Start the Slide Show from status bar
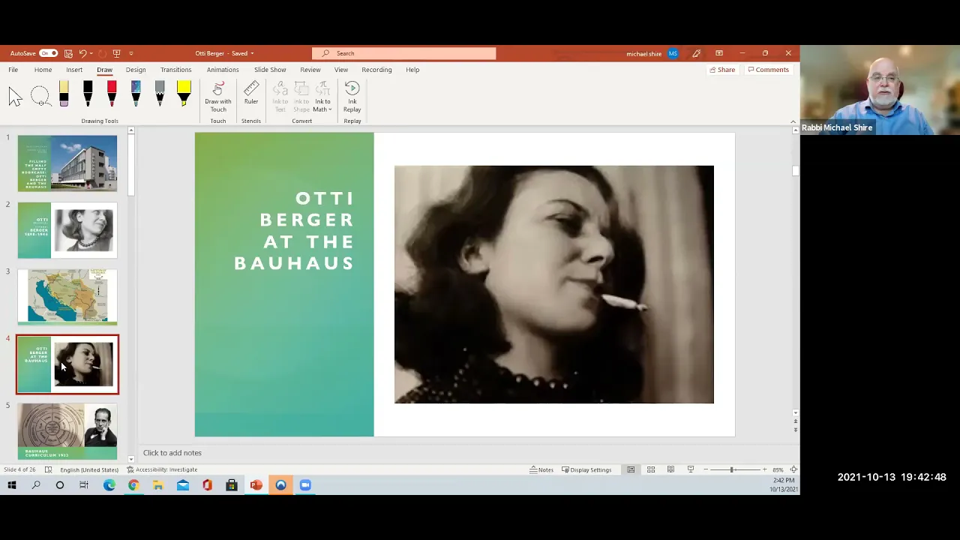Viewport: 960px width, 540px height. (x=691, y=469)
